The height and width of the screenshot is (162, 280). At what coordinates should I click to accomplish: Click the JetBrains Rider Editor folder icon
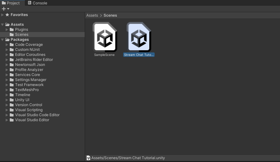coord(12,60)
